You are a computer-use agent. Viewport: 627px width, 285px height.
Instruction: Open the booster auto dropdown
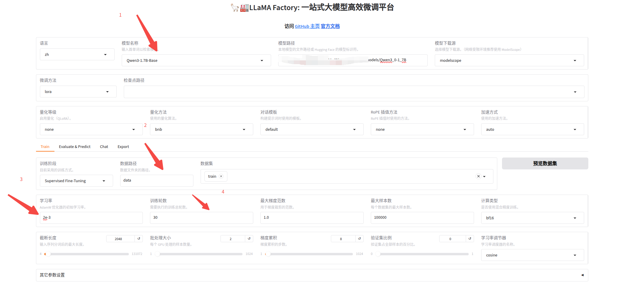pos(532,129)
